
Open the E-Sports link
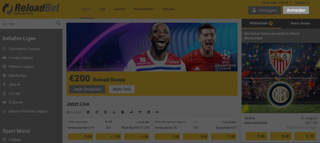click(x=16, y=102)
